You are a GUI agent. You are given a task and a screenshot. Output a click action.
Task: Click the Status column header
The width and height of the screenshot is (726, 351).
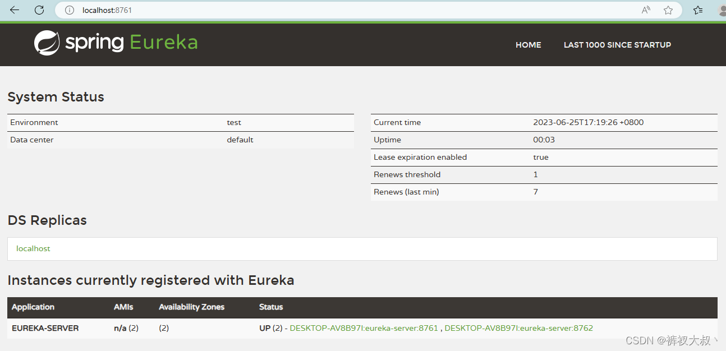point(271,307)
